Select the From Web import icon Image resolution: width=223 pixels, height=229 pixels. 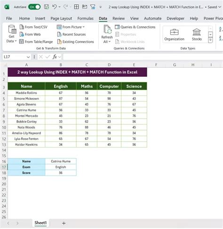(22, 34)
